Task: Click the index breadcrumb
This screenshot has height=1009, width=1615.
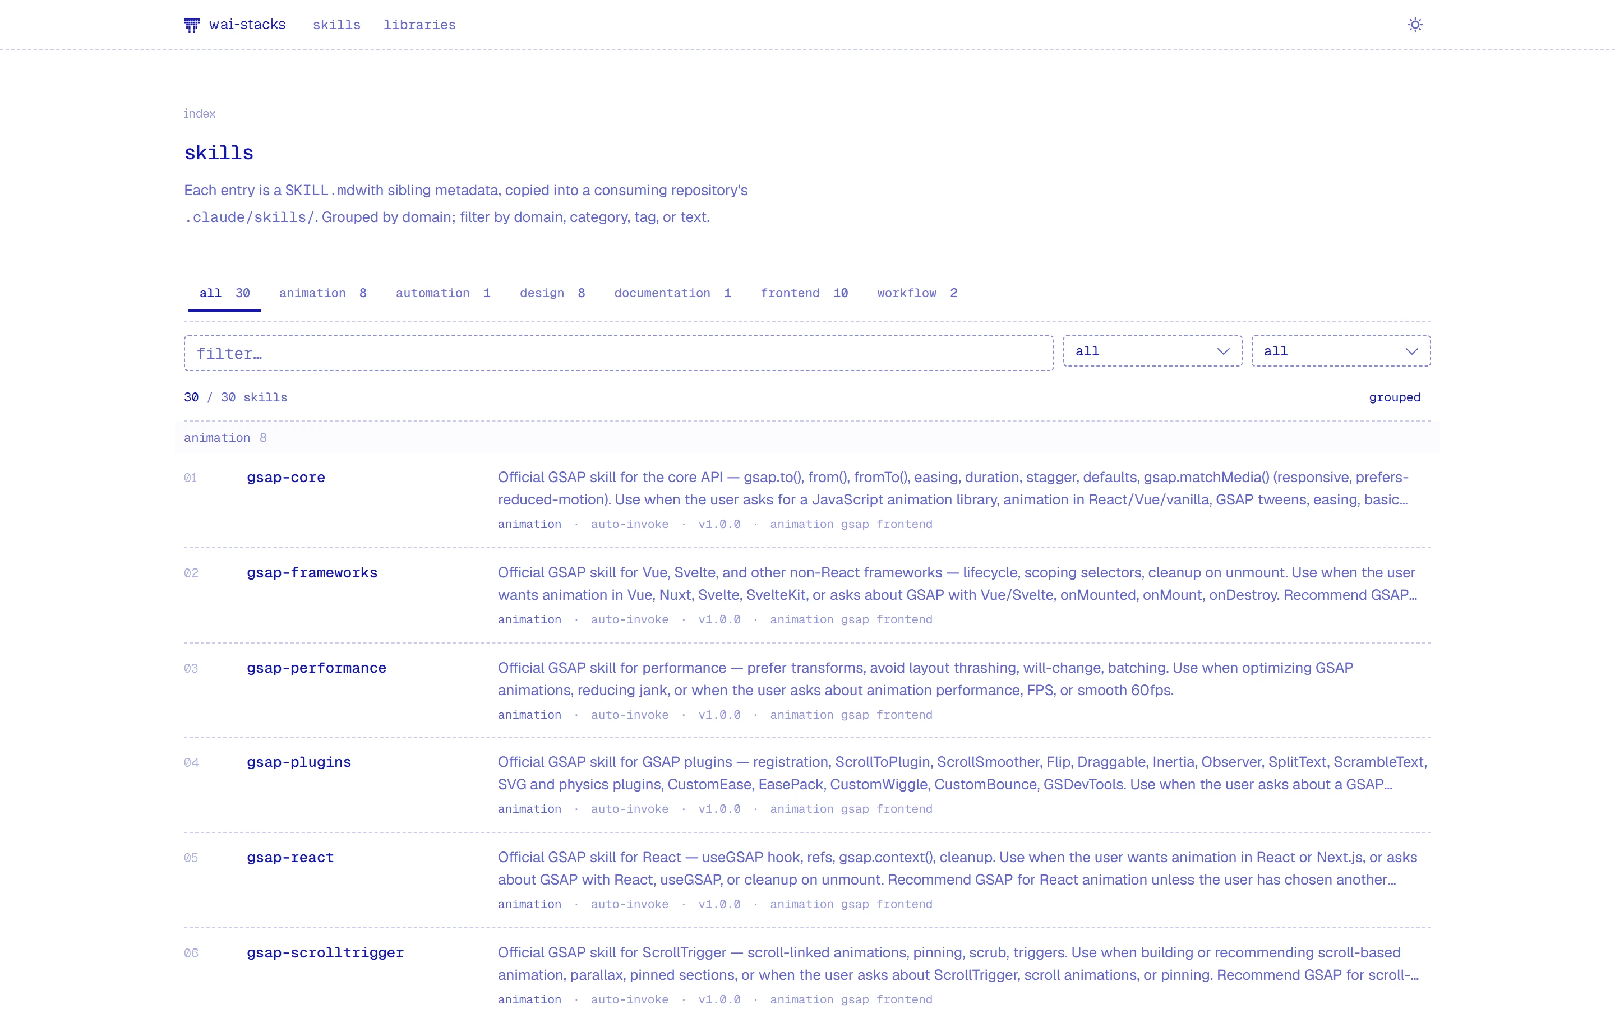Action: click(200, 113)
